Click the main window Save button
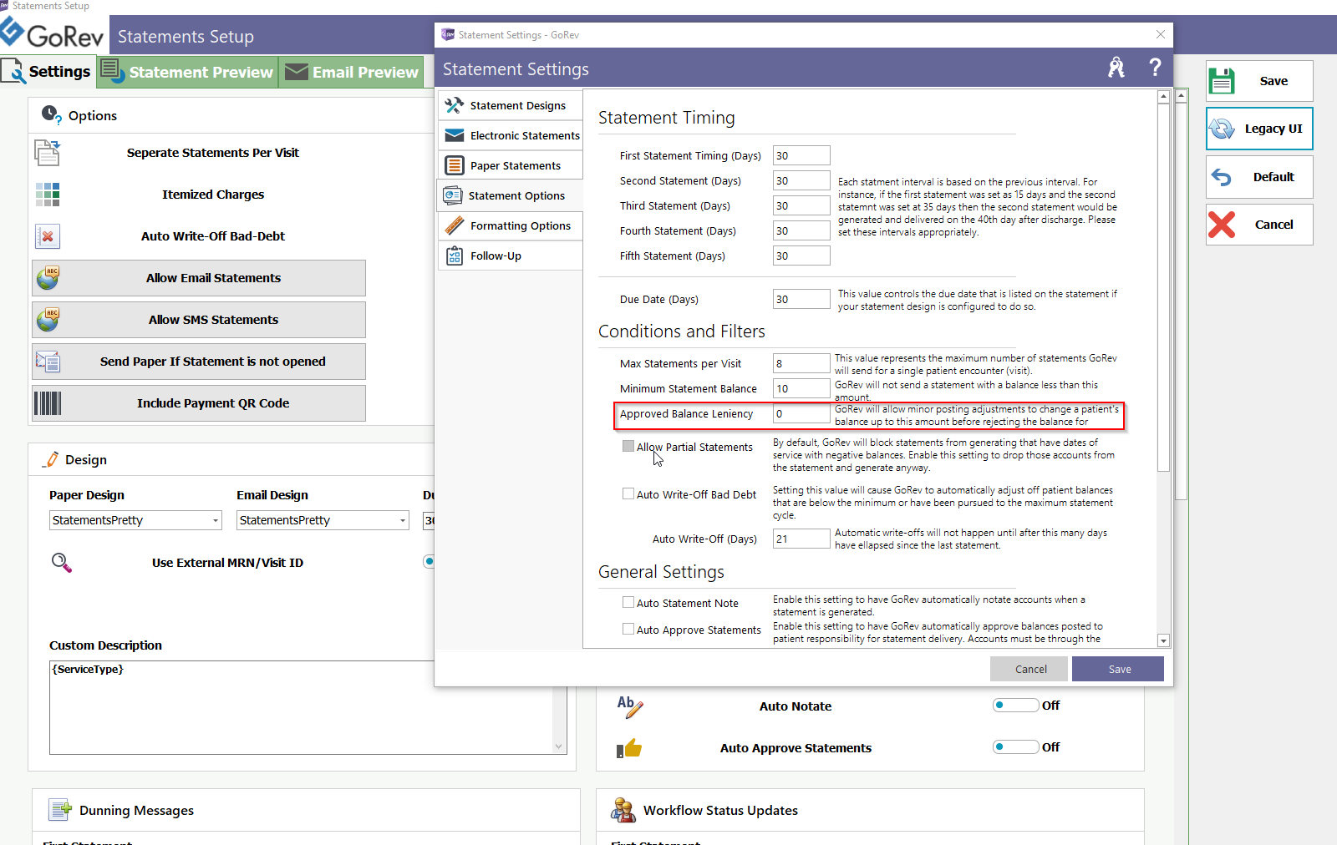The width and height of the screenshot is (1337, 845). point(1259,81)
